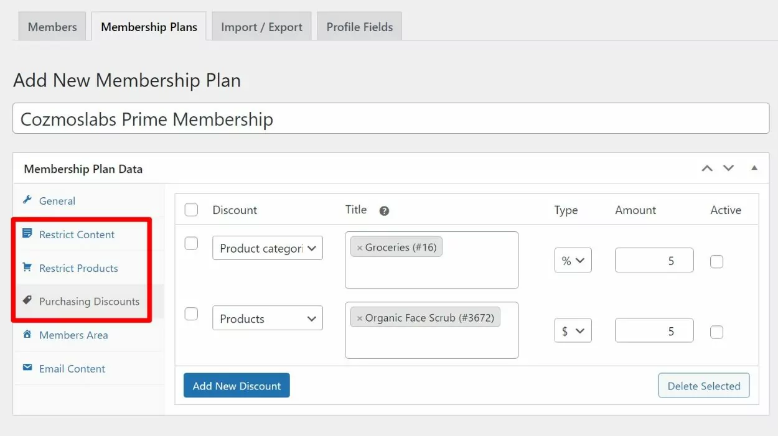Tick the select-all checkbox beside Discount
The image size is (778, 436).
click(x=192, y=210)
